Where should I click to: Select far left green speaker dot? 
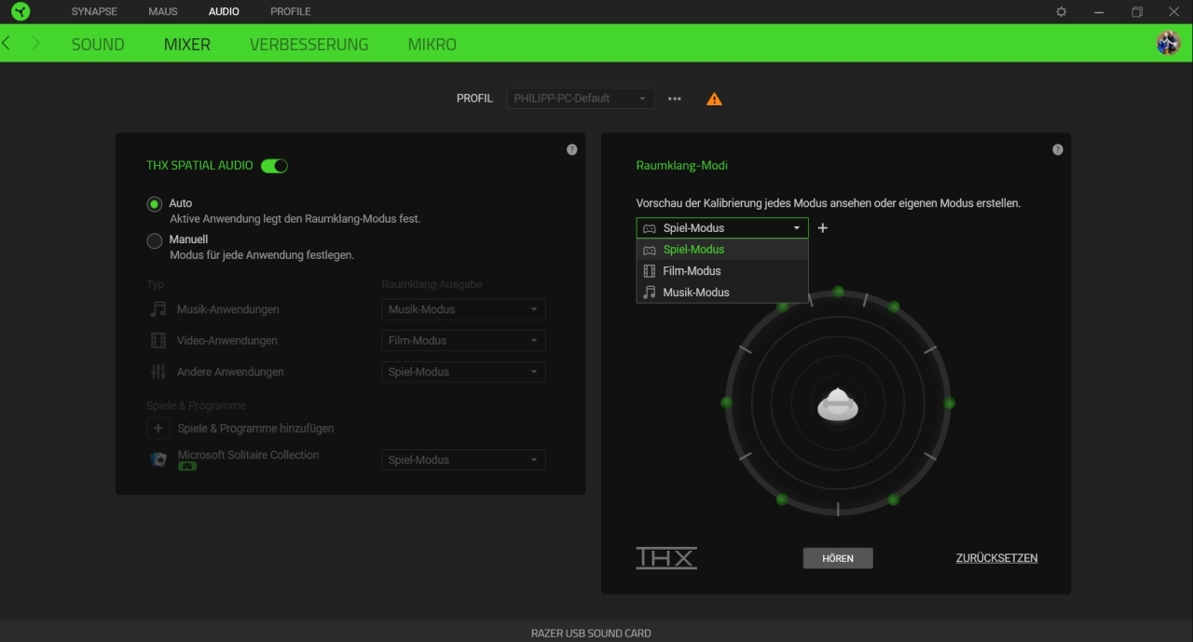[x=726, y=403]
